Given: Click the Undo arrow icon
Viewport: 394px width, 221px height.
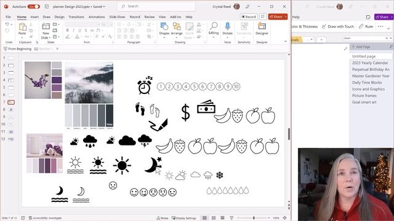Looking at the screenshot, I should pos(7,25).
